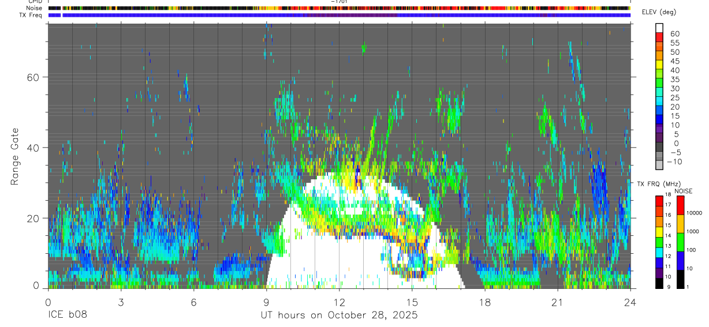Image resolution: width=709 pixels, height=327 pixels.
Task: Click the 60 tick on Range Gate axis
Action: tap(32, 77)
